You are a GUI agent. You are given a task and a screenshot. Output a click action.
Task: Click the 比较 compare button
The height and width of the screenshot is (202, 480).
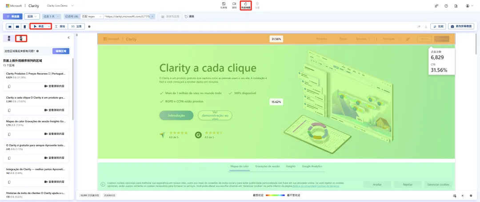click(x=438, y=27)
